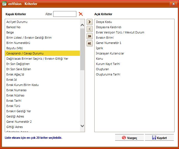Choose the Belge criterion

42,32
